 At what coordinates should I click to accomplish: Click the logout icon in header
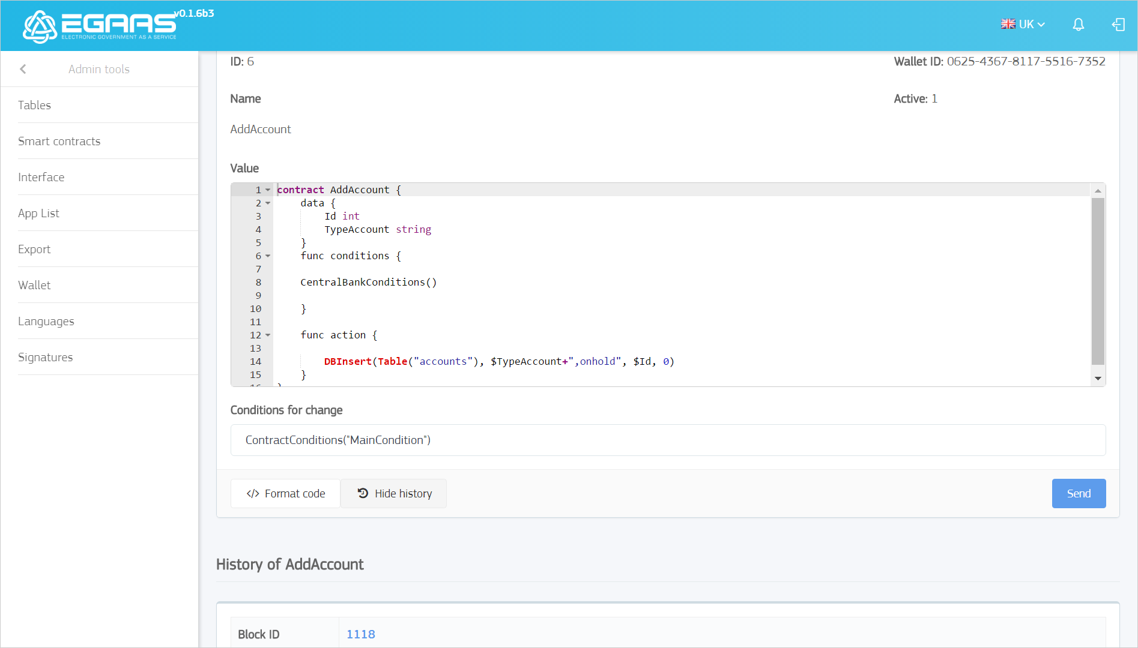pyautogui.click(x=1118, y=25)
